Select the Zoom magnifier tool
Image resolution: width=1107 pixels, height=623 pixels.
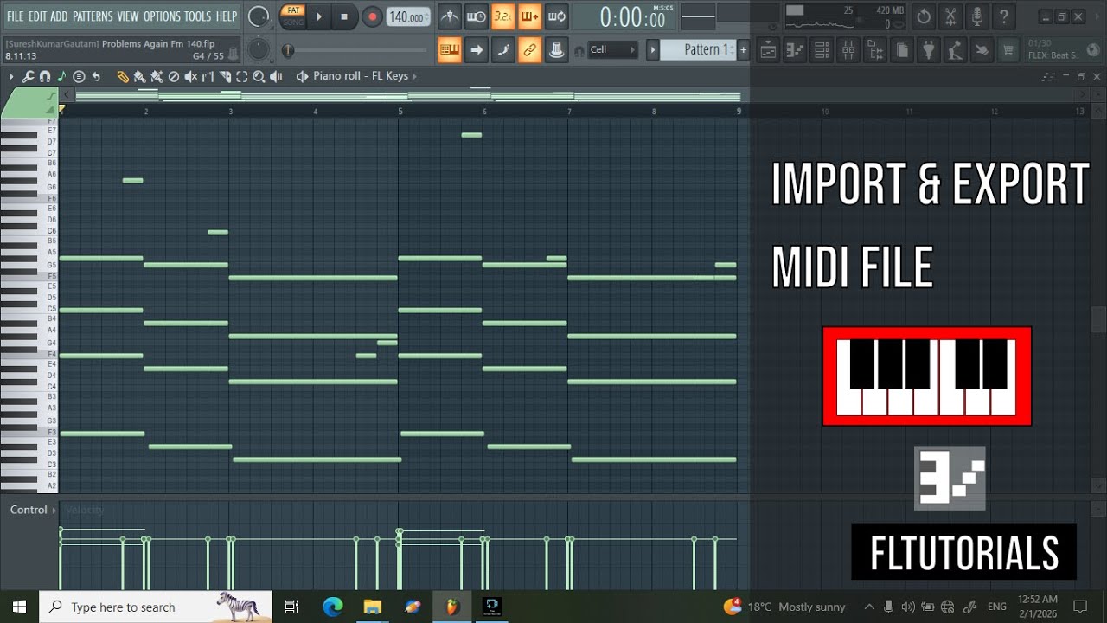(x=259, y=76)
